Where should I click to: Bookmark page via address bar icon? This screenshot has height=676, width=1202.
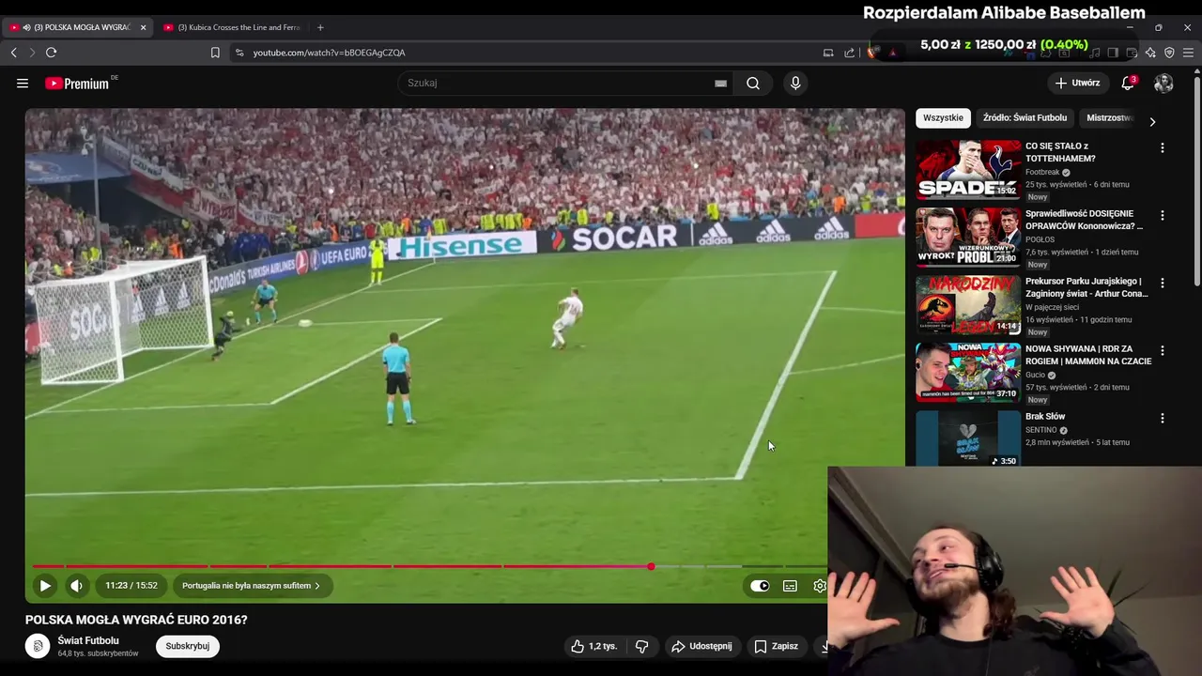(x=215, y=53)
